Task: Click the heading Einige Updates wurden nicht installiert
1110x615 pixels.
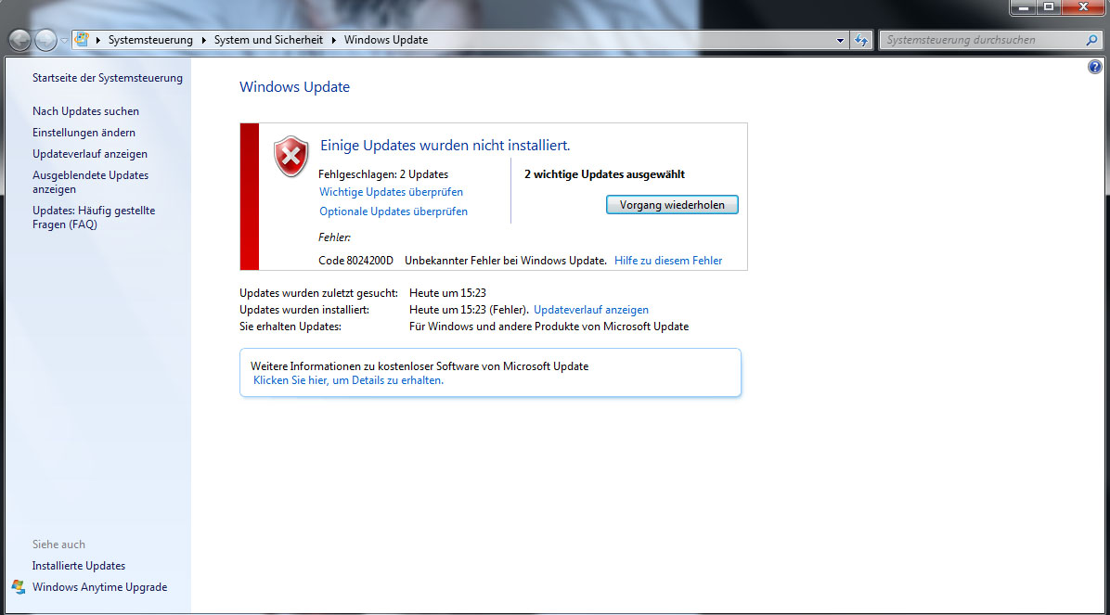Action: pyautogui.click(x=445, y=145)
